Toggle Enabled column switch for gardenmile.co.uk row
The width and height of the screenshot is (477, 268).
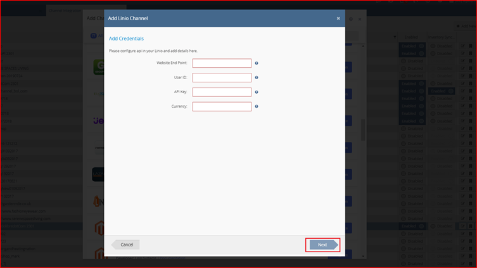[x=412, y=204]
